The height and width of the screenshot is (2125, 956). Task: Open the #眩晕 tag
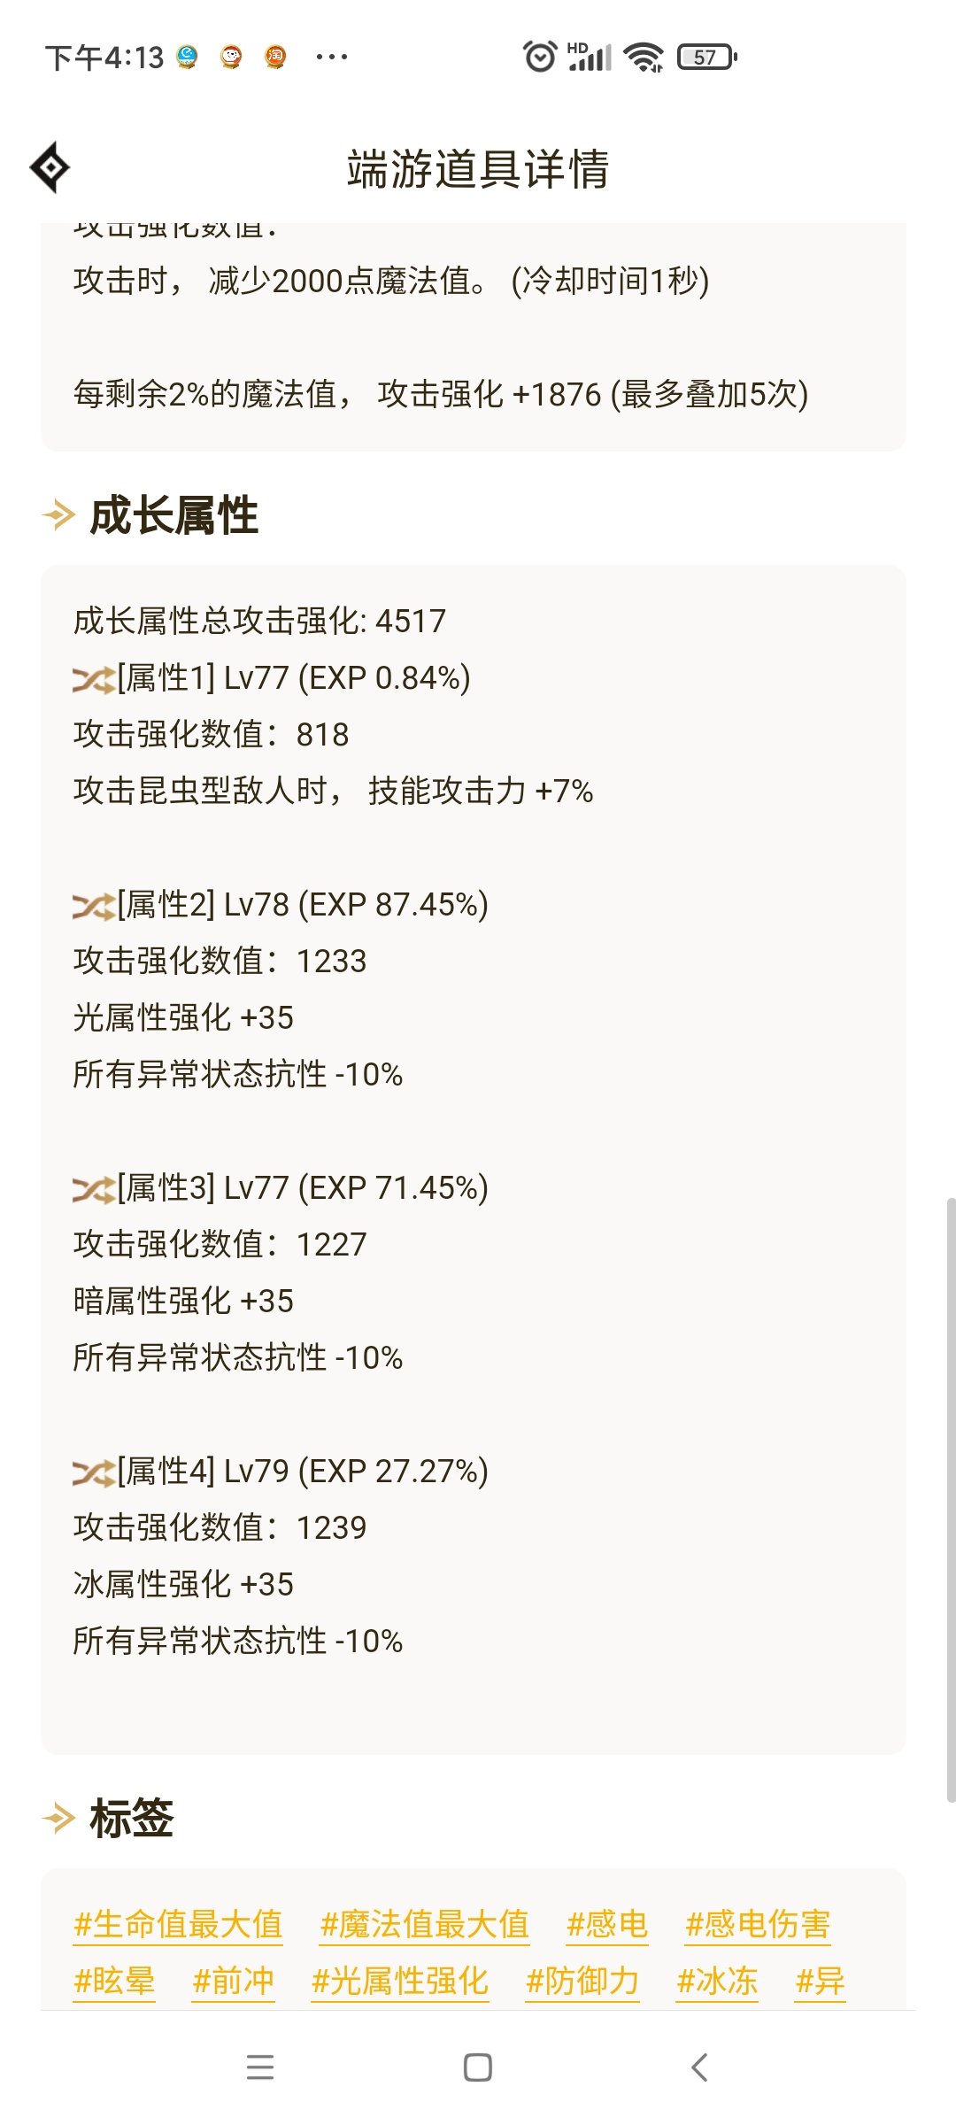pyautogui.click(x=114, y=1981)
